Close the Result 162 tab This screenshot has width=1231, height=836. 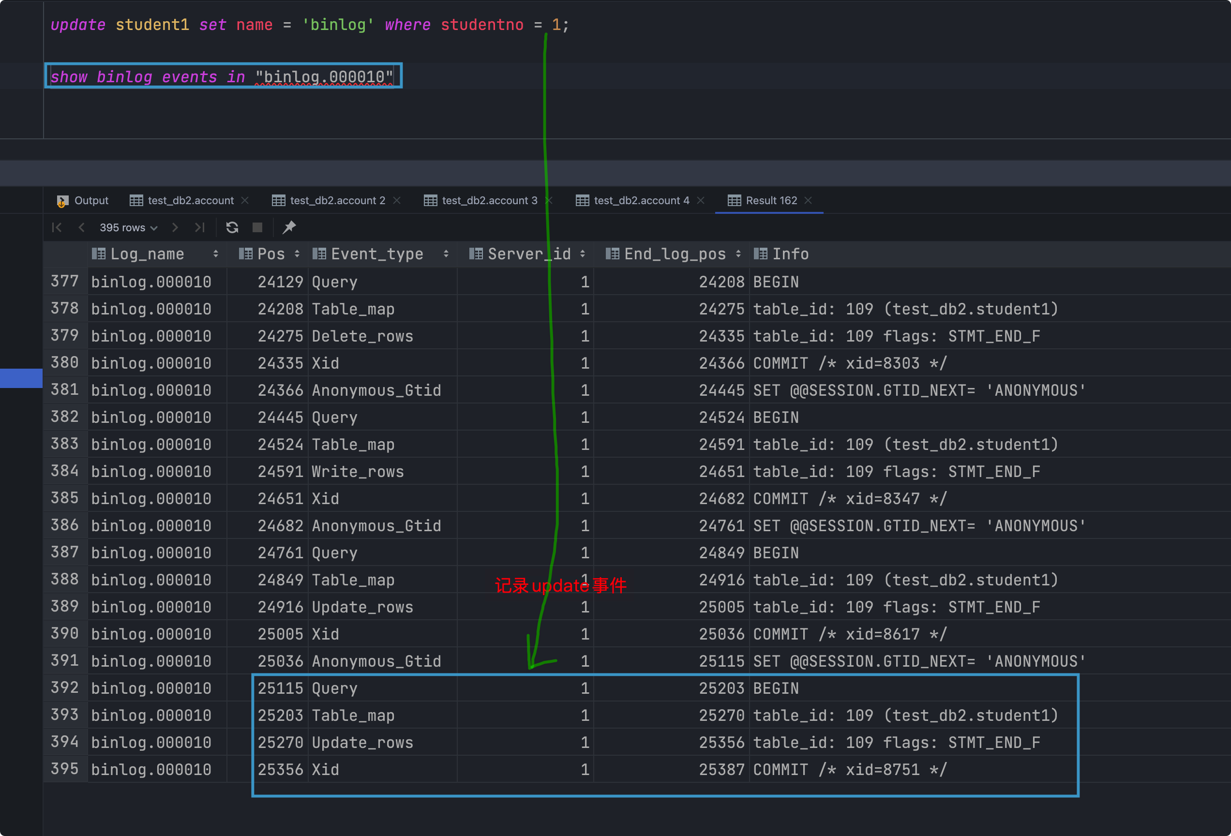(808, 201)
